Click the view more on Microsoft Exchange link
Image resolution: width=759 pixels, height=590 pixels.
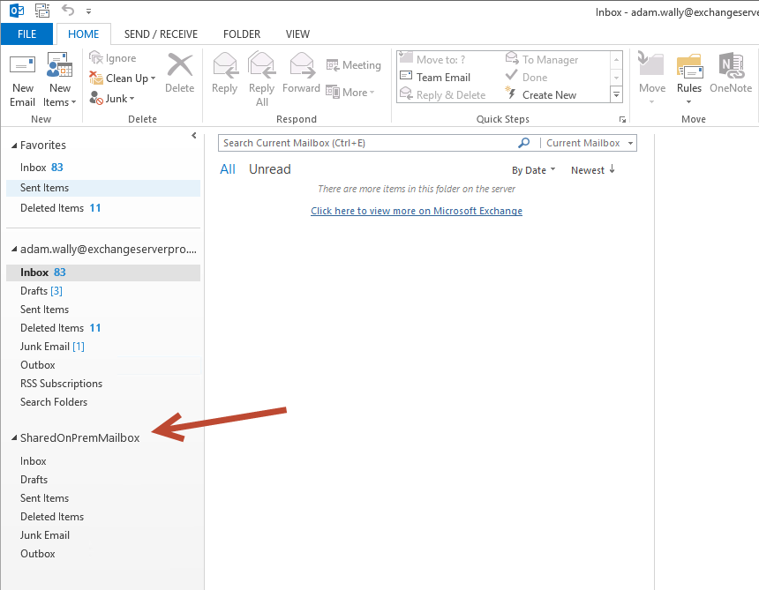pyautogui.click(x=417, y=211)
